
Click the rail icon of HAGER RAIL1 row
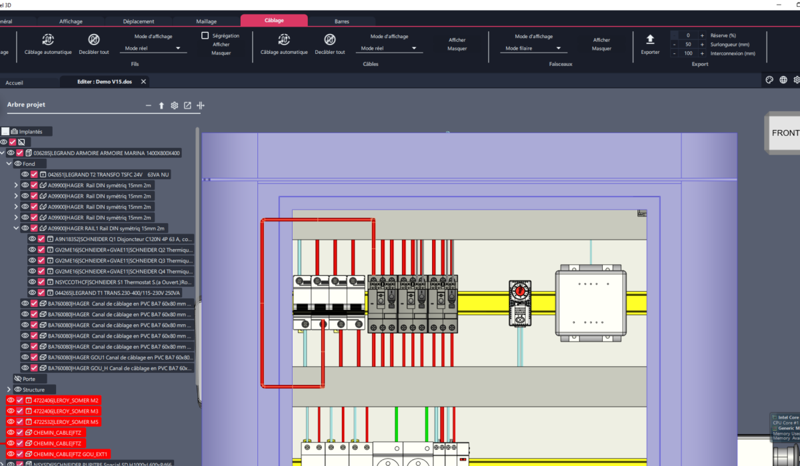pos(43,228)
